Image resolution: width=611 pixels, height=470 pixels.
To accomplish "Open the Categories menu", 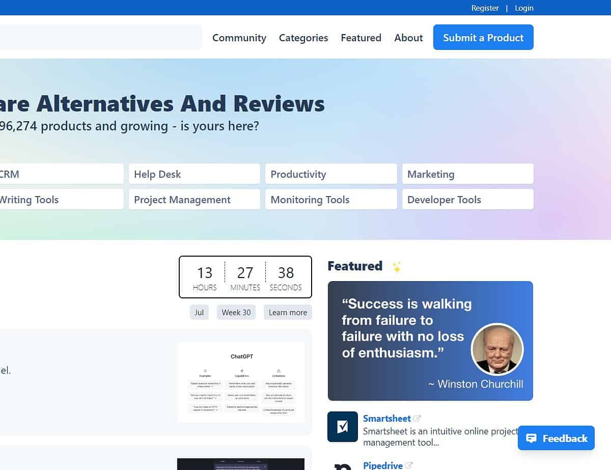I will point(303,38).
